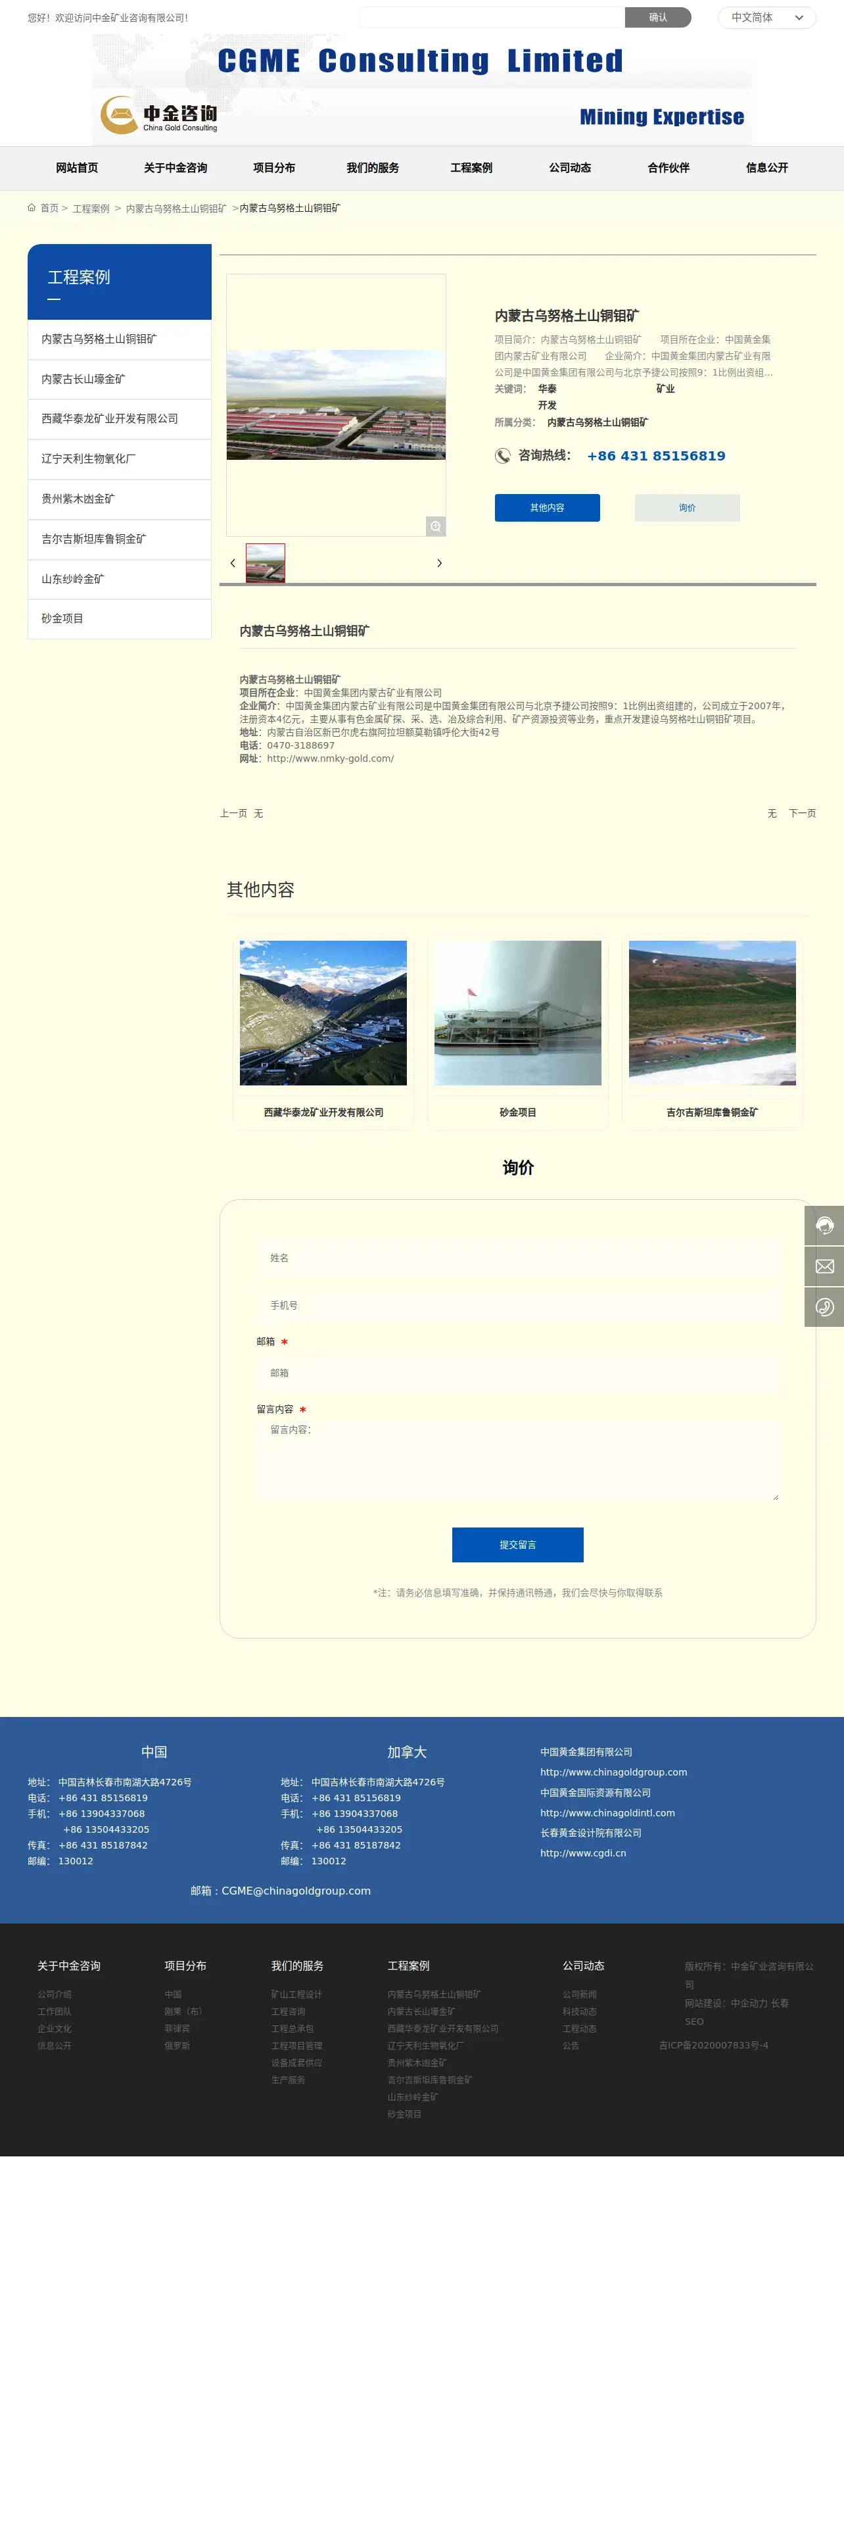Select 吉尔吉斯坦库鲁铜金矿 in sidebar
Viewport: 844px width, 2534px height.
click(119, 539)
